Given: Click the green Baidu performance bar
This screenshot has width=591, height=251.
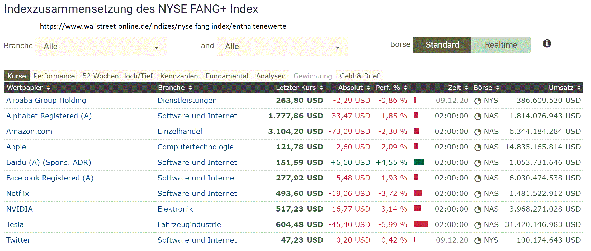Looking at the screenshot, I should [x=418, y=162].
